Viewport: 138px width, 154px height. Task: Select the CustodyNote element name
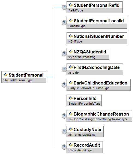(87, 130)
